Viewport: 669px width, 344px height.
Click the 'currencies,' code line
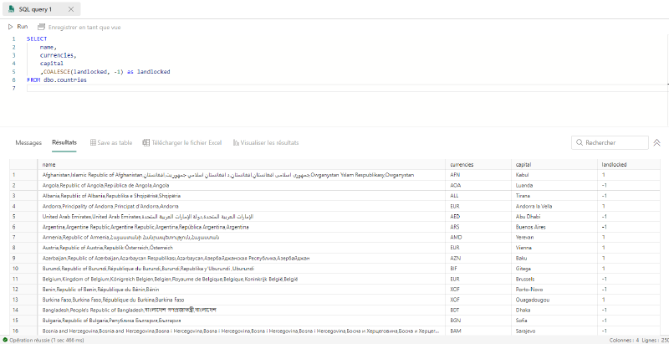[59, 55]
